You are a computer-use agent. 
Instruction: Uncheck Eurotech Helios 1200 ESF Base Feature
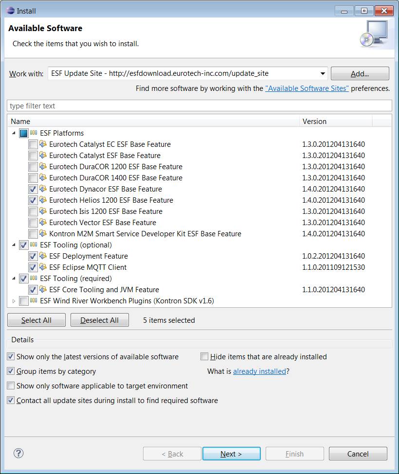click(x=33, y=200)
